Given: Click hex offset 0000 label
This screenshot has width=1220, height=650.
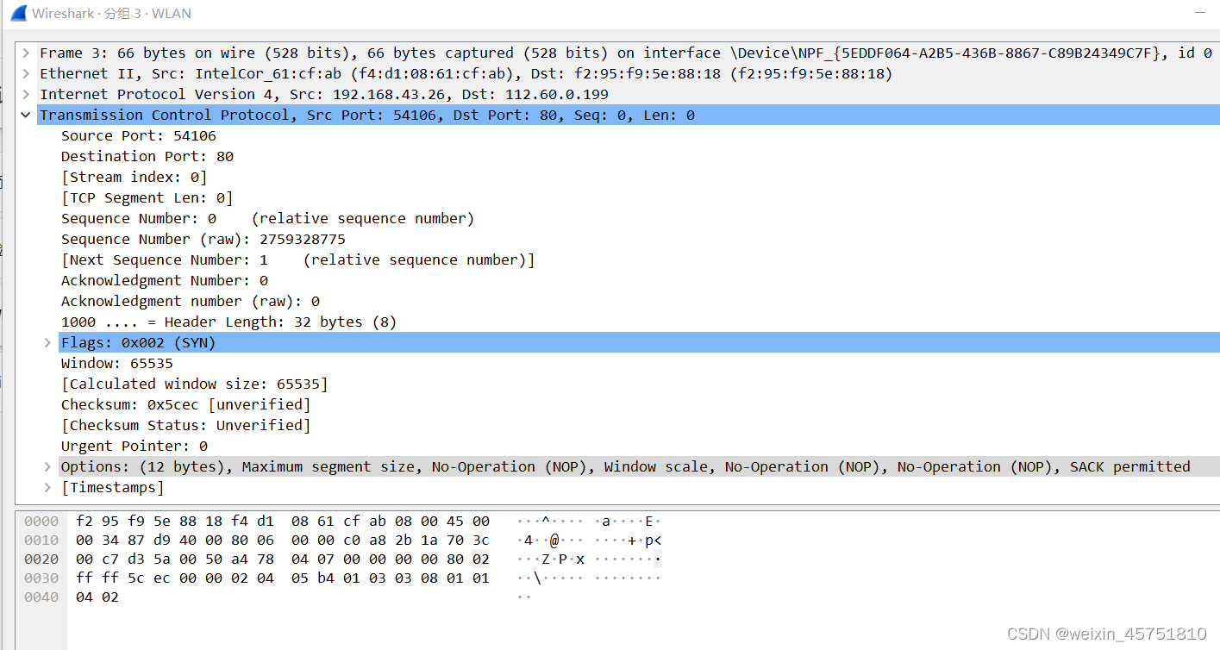Looking at the screenshot, I should click(x=41, y=521).
